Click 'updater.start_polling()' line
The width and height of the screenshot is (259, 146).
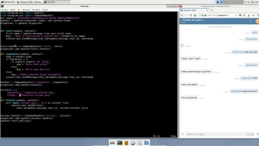pyautogui.click(x=16, y=121)
